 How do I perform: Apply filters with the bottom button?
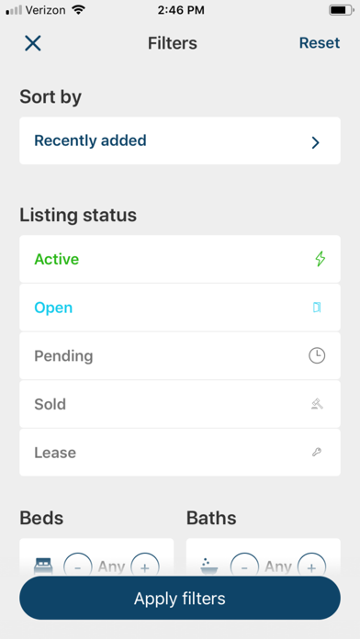(x=180, y=599)
